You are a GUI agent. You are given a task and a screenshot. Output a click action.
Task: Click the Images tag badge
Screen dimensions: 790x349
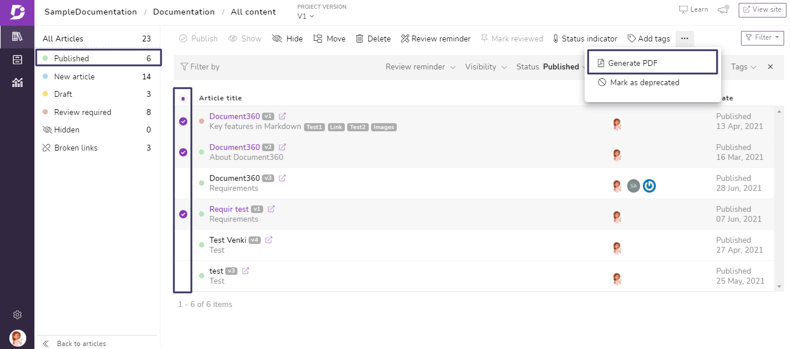[x=383, y=127]
